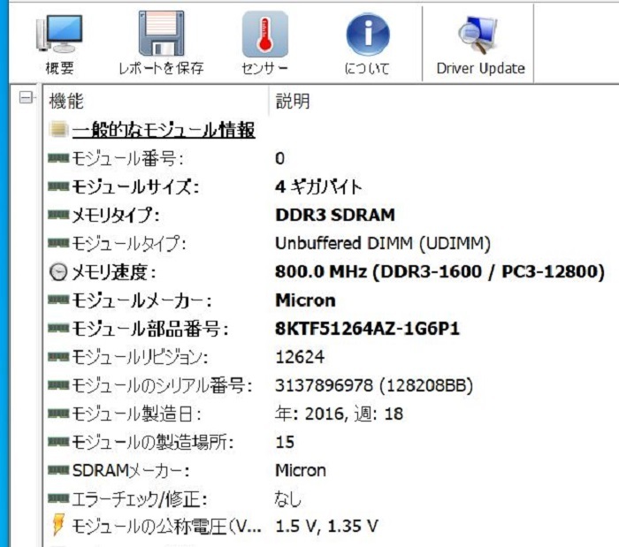The height and width of the screenshot is (547, 619).
Task: Click the なし error check value
Action: (288, 499)
